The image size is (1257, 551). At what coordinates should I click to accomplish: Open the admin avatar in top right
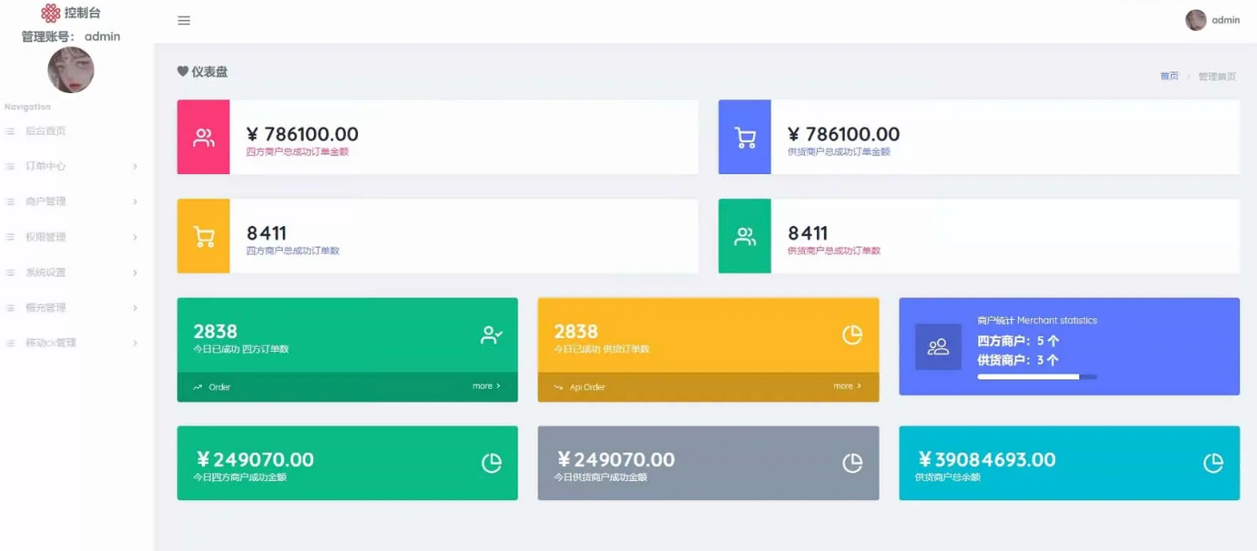click(x=1196, y=21)
